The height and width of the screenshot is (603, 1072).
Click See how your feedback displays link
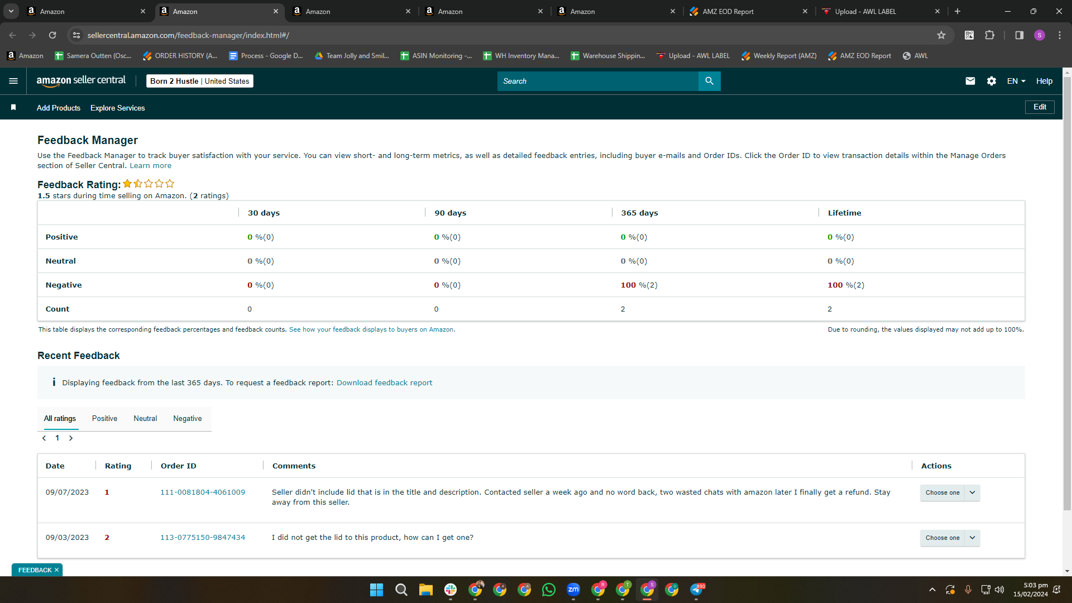372,329
